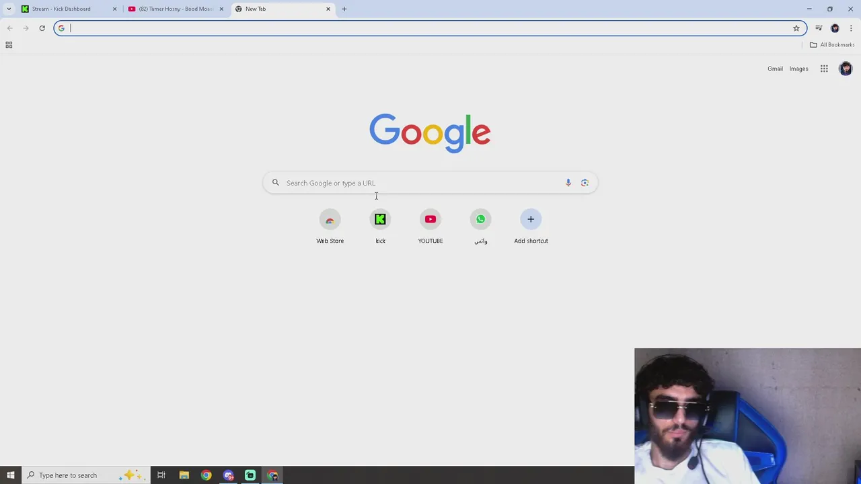Viewport: 861px width, 484px height.
Task: Go back one page
Action: click(9, 28)
